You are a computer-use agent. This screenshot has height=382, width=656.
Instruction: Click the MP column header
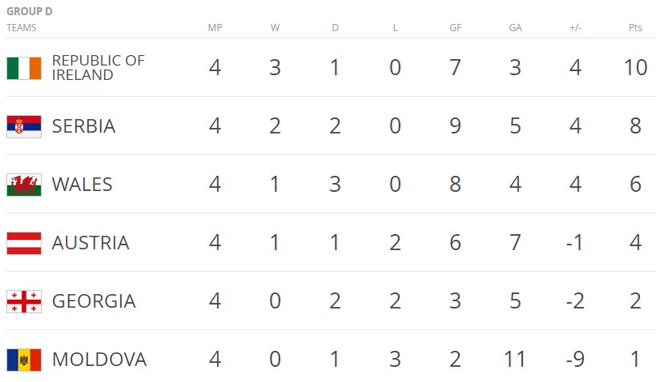[x=215, y=27]
